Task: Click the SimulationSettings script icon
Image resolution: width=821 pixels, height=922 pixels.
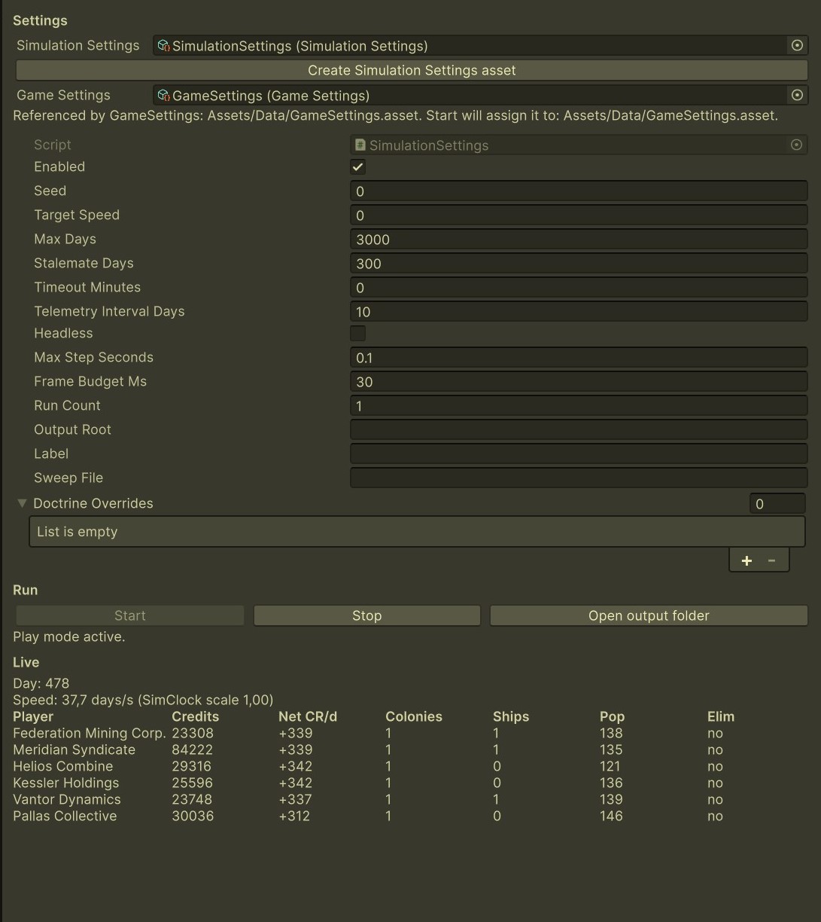Action: 360,145
